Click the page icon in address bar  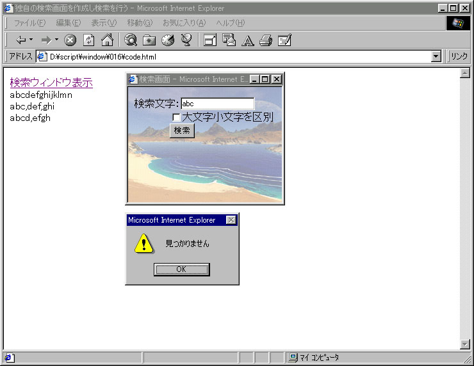(x=42, y=56)
